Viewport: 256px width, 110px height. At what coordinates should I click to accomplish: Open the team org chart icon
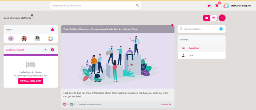[52, 30]
